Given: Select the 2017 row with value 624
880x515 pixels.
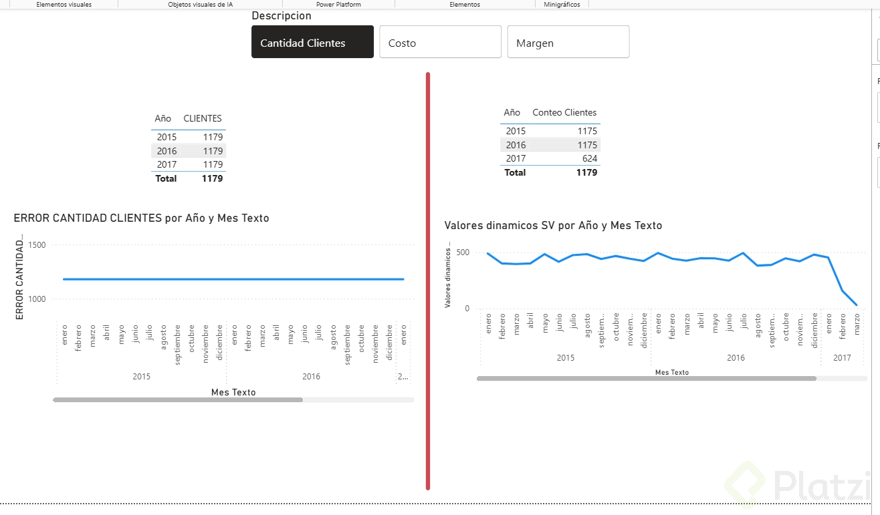Looking at the screenshot, I should click(x=550, y=158).
